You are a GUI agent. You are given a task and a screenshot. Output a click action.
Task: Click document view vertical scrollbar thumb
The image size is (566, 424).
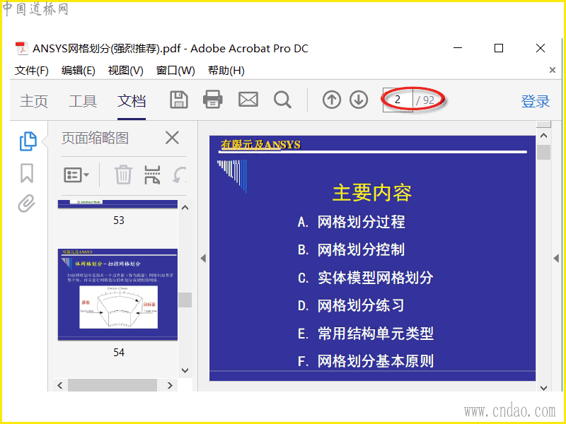pos(543,152)
